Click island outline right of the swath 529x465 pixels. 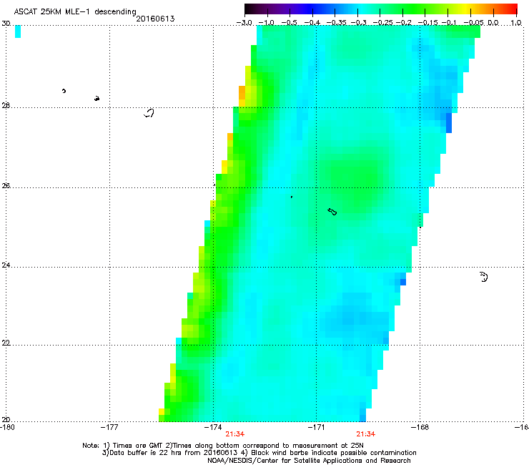[484, 277]
